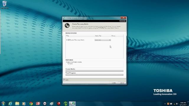This screenshot has width=189, height=106.
Task: Select the active Recovery Media Creator taskbar button
Action: [x=72, y=104]
